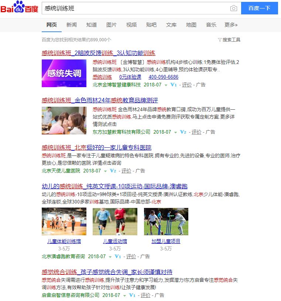Click 北京澳睿跑教育咨询 source text
281x301 pixels.
pos(63,256)
